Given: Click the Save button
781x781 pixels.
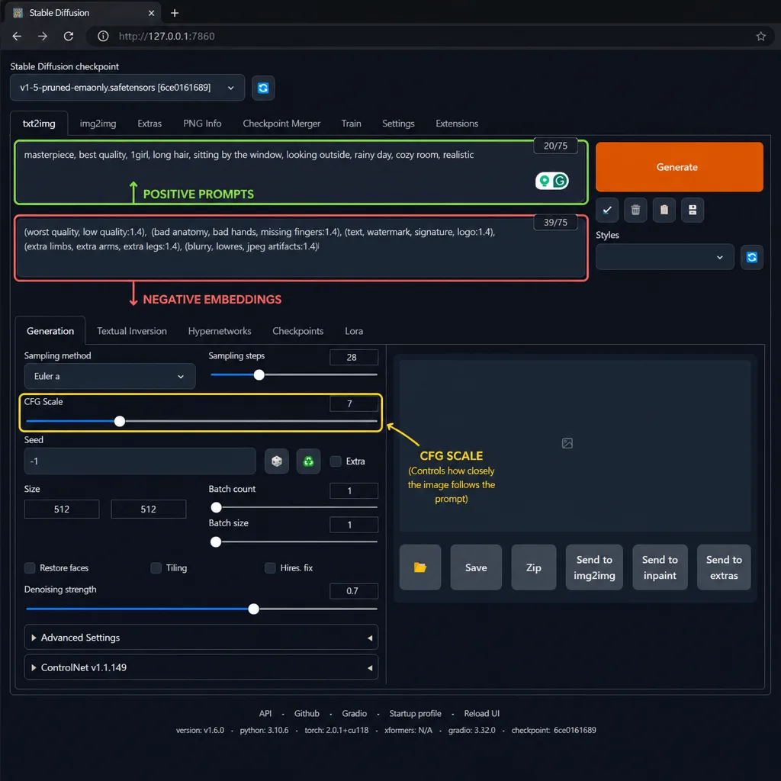Looking at the screenshot, I should [476, 567].
